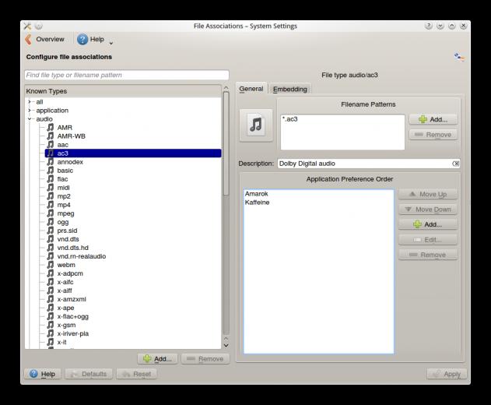Collapse the 'audio' category
The height and width of the screenshot is (405, 491).
(30, 119)
